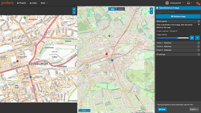201x113 pixels.
Task: Select the green match point on the image
Action: (25, 18)
